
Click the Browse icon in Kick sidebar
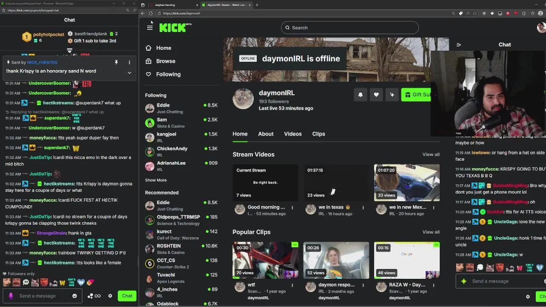(148, 61)
